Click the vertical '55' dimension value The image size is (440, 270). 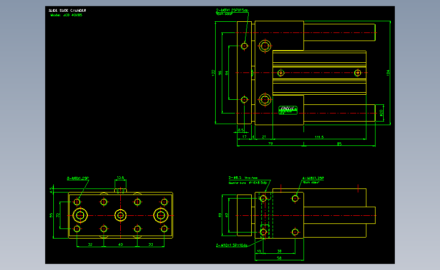51,215
